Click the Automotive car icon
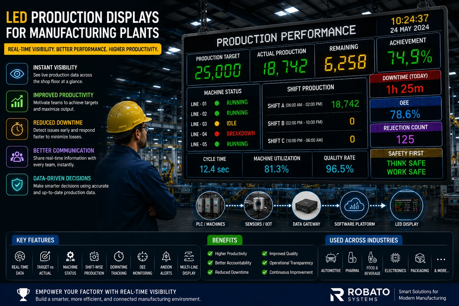The image size is (459, 306). click(x=331, y=258)
